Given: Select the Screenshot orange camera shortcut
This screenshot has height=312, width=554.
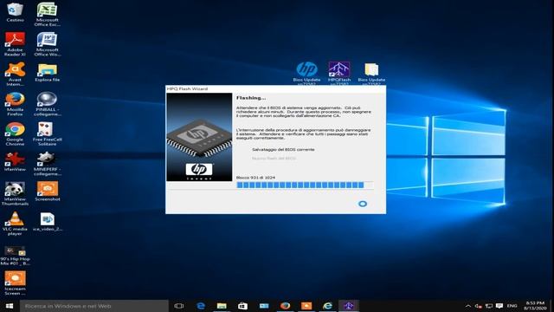Looking at the screenshot, I should click(x=47, y=192).
